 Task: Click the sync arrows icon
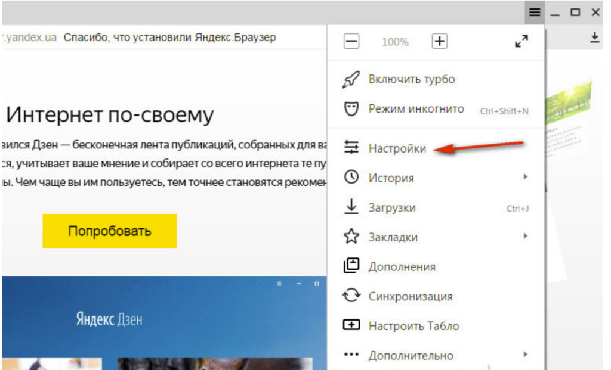(x=351, y=296)
